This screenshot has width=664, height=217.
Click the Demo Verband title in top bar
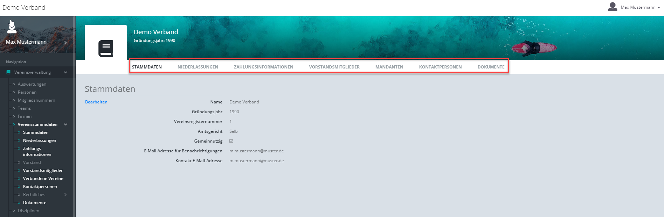24,8
